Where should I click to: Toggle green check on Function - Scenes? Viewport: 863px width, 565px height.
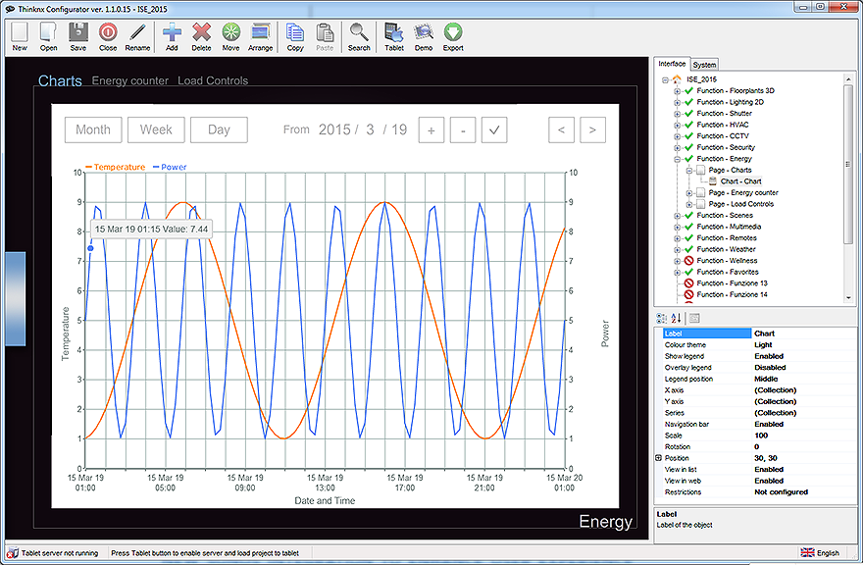(688, 215)
